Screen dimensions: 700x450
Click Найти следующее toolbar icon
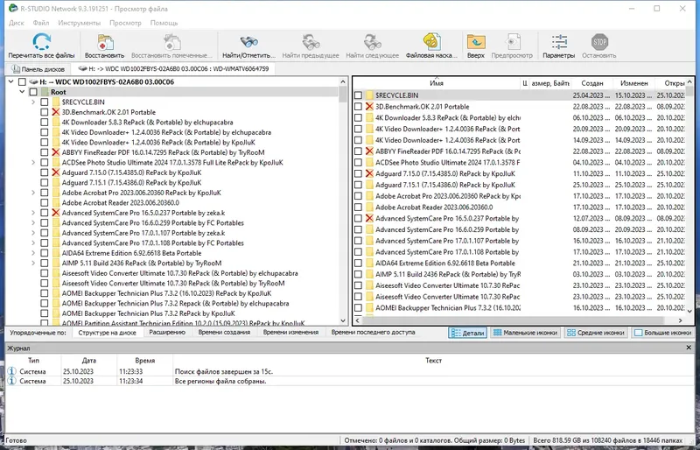pos(372,42)
